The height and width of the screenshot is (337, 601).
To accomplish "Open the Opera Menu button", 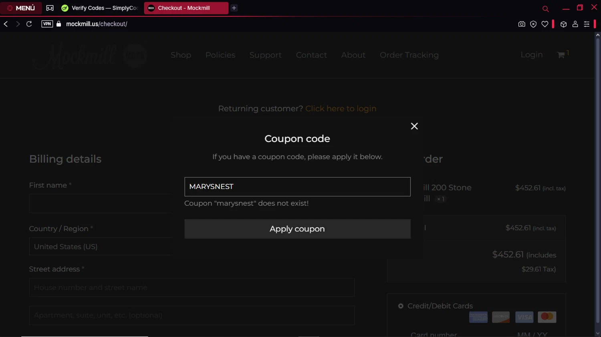I will click(21, 8).
